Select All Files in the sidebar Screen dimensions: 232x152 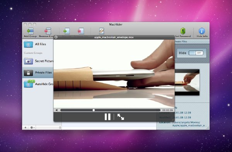click(38, 44)
